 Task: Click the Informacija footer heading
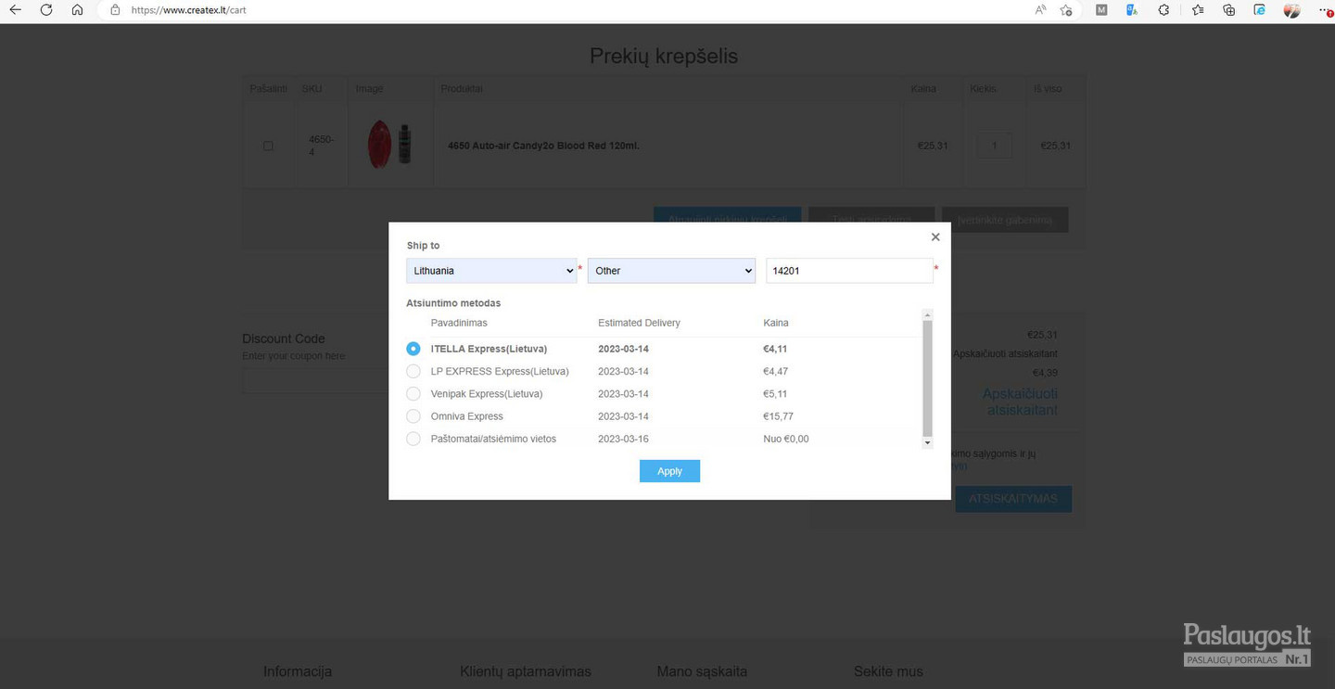point(298,671)
